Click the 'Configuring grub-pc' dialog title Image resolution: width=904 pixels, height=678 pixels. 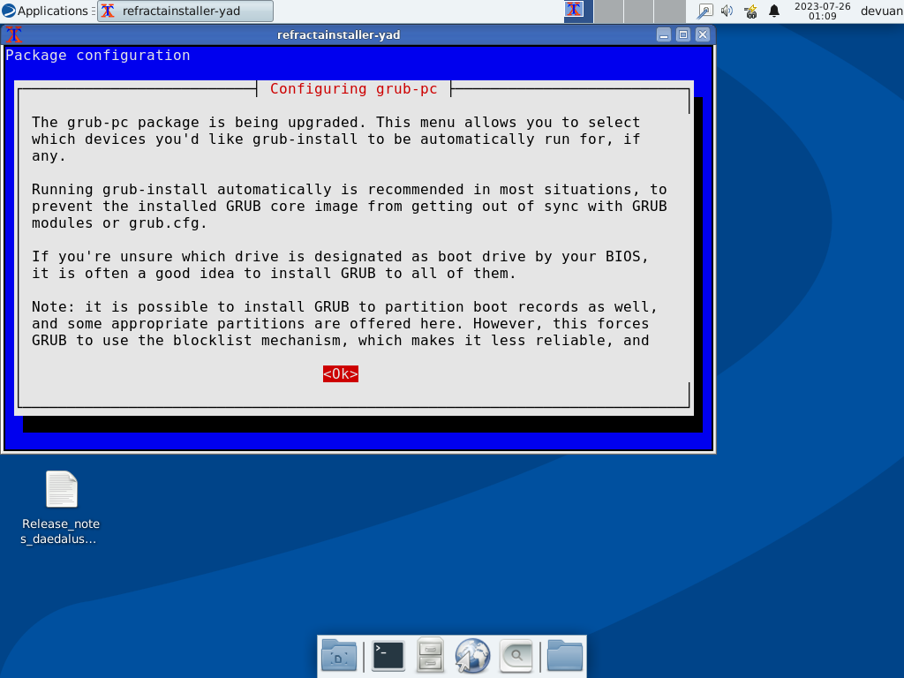(353, 89)
